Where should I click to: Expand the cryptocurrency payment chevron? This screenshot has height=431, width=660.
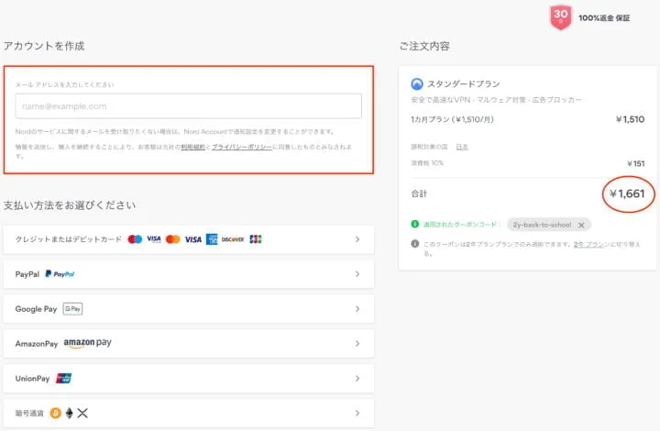[357, 413]
